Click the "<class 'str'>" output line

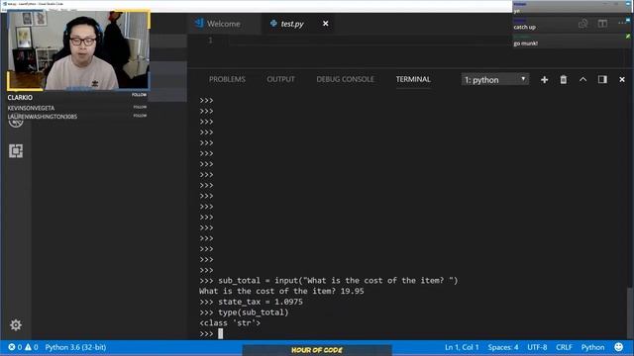pos(230,323)
